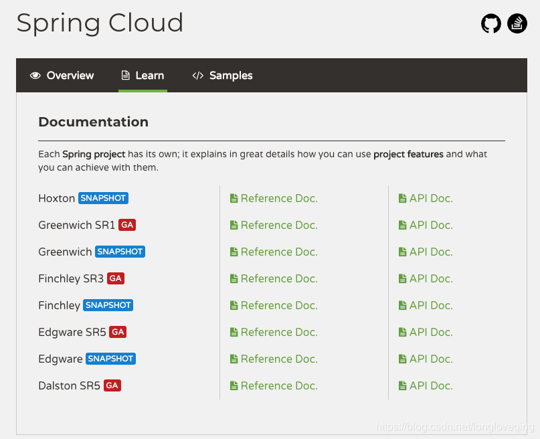Click the GA badge next to Edgware SR5
The image size is (540, 439).
click(118, 332)
